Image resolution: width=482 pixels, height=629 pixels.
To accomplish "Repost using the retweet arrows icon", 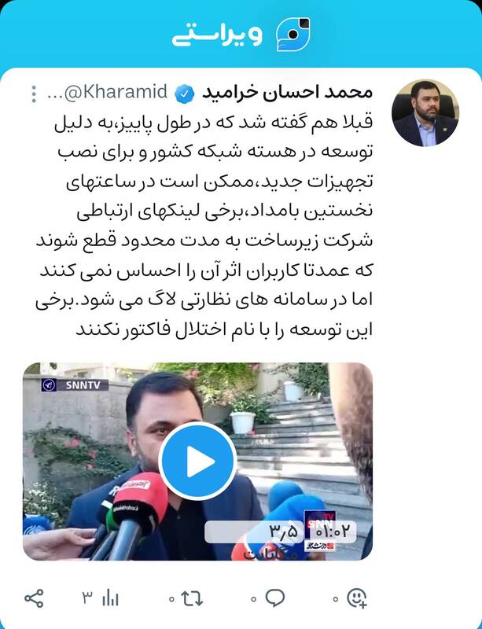I will [x=192, y=598].
